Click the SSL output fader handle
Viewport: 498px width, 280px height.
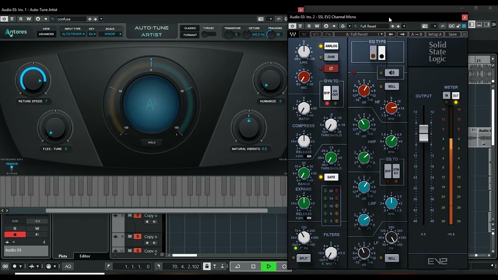point(423,133)
